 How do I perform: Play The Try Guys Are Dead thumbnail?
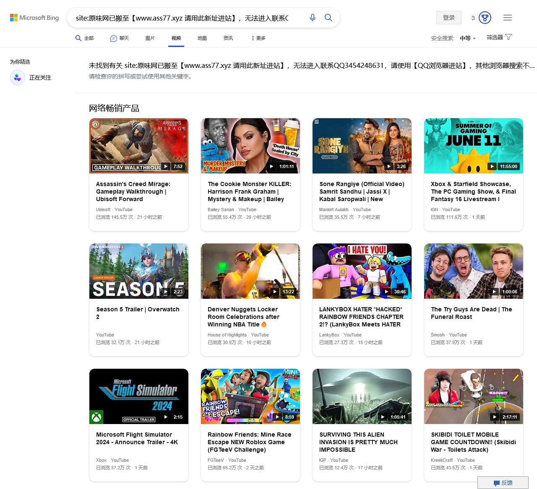[x=474, y=271]
